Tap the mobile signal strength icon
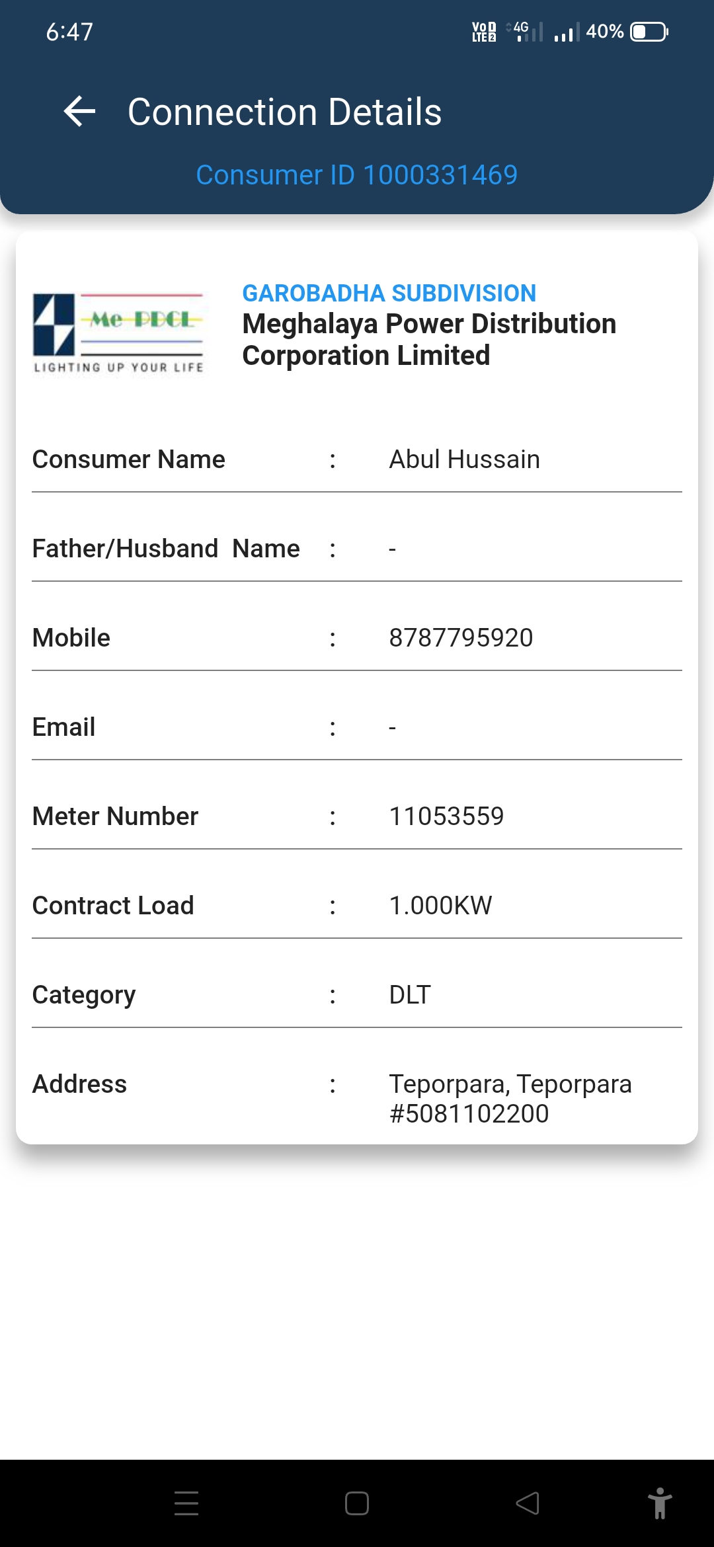Image resolution: width=714 pixels, height=1547 pixels. pyautogui.click(x=566, y=32)
